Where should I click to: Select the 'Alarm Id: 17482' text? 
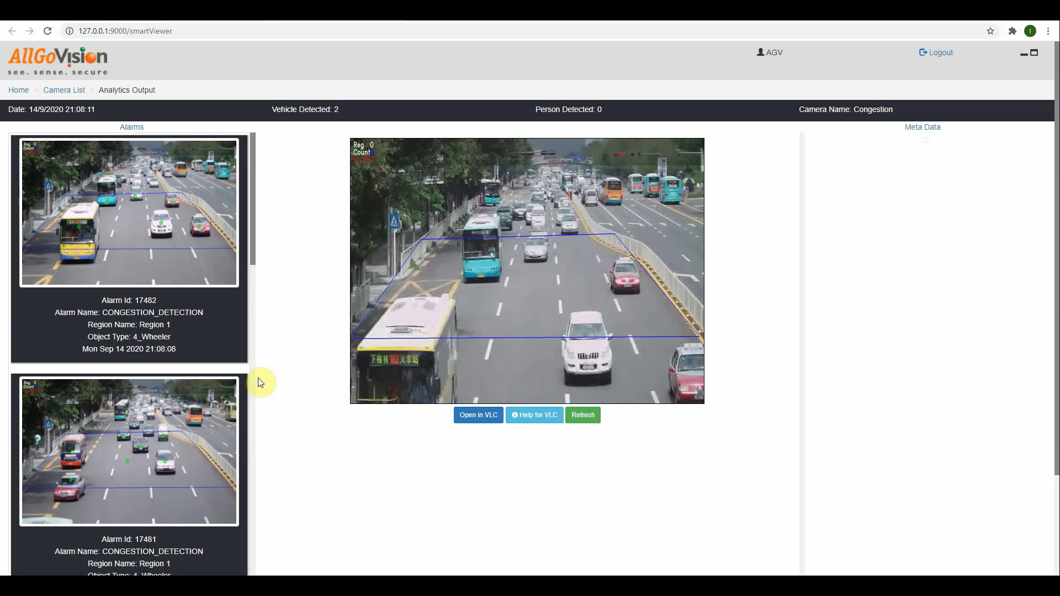pyautogui.click(x=129, y=300)
